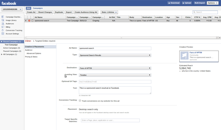Select Test Campaign in the sidebar
221x130 pixels.
(x=11, y=45)
